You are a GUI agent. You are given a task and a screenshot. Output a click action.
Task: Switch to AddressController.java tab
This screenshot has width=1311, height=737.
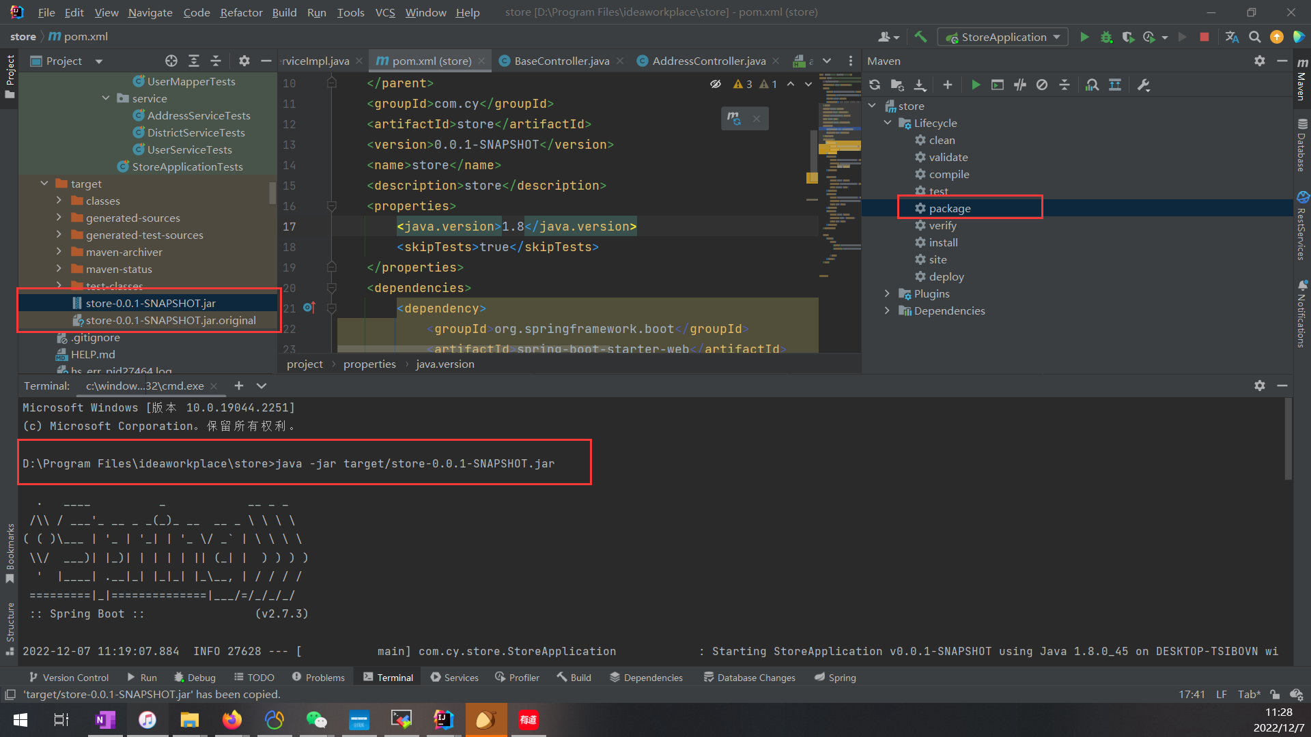coord(709,61)
